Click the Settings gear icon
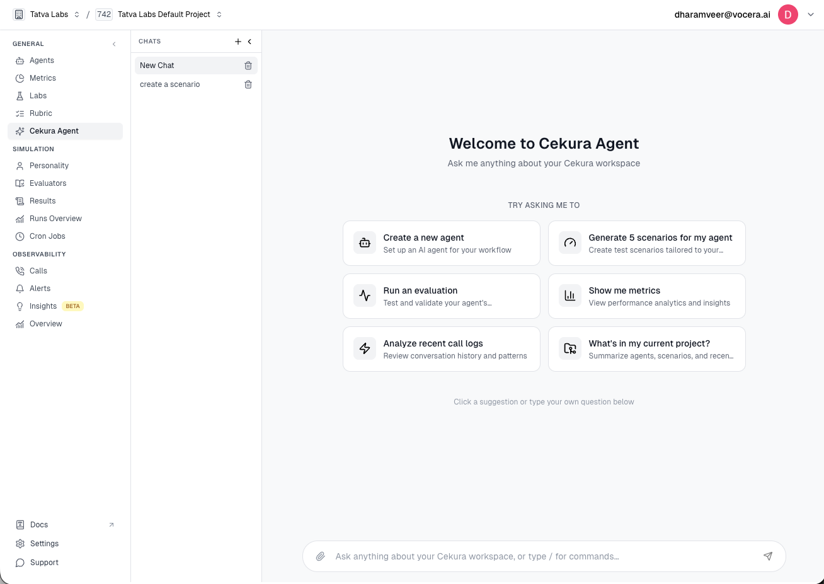The width and height of the screenshot is (824, 584). (20, 544)
